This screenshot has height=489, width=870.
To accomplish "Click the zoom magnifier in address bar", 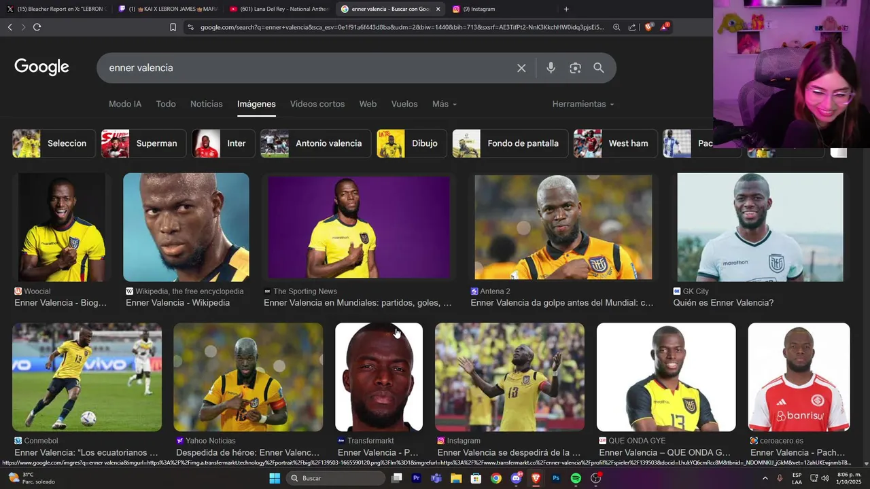I will pyautogui.click(x=616, y=27).
